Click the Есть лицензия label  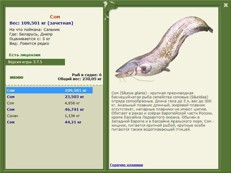[25, 55]
